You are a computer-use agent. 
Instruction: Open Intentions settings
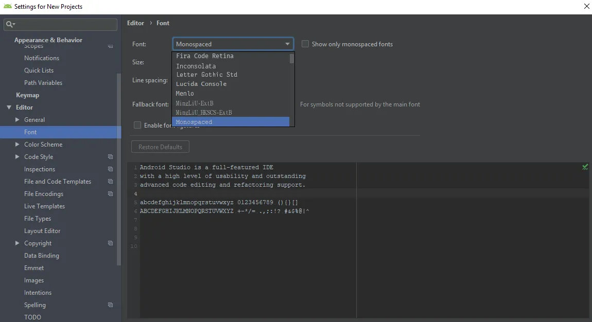coord(38,293)
